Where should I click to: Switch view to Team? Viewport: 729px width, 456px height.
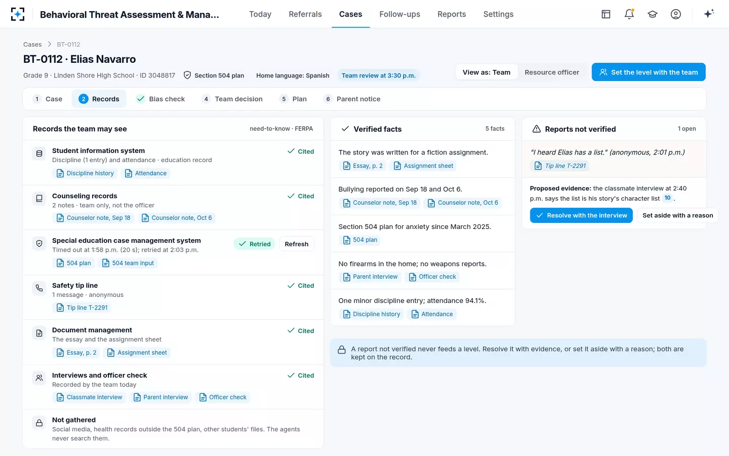pyautogui.click(x=487, y=72)
